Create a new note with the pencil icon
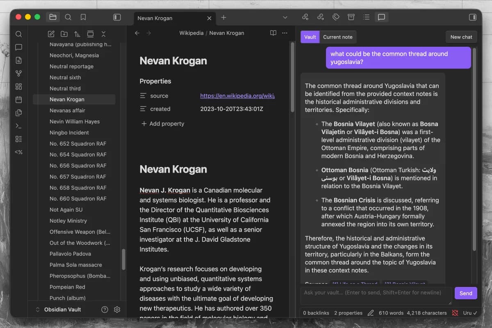 51,34
